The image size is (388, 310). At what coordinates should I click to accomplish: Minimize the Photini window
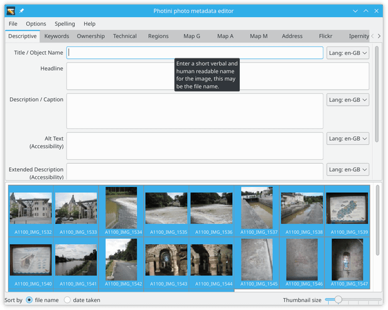(355, 11)
